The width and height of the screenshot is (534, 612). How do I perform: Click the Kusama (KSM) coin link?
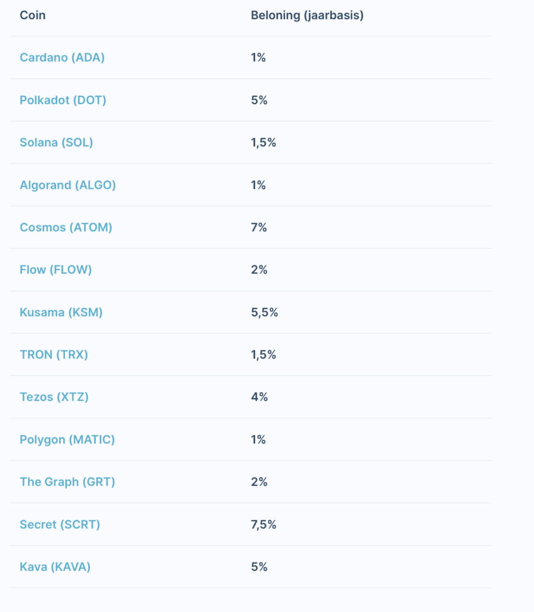[x=61, y=312]
